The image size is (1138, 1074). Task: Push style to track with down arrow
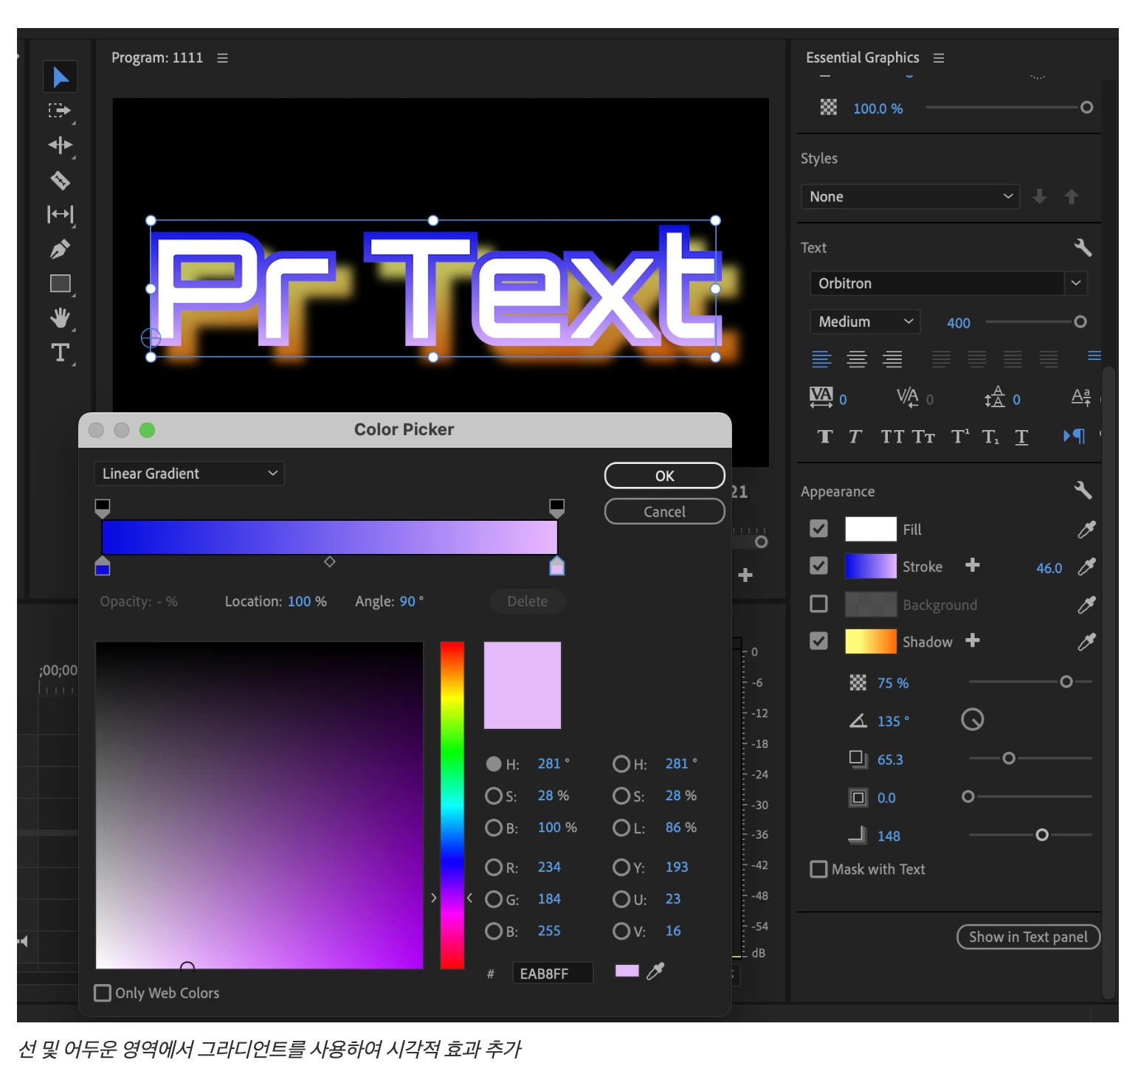pyautogui.click(x=1039, y=196)
